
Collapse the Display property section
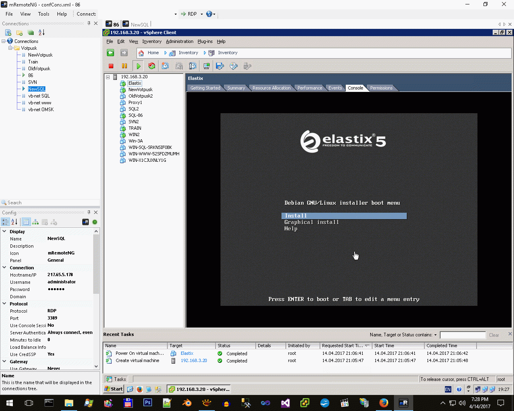point(4,231)
